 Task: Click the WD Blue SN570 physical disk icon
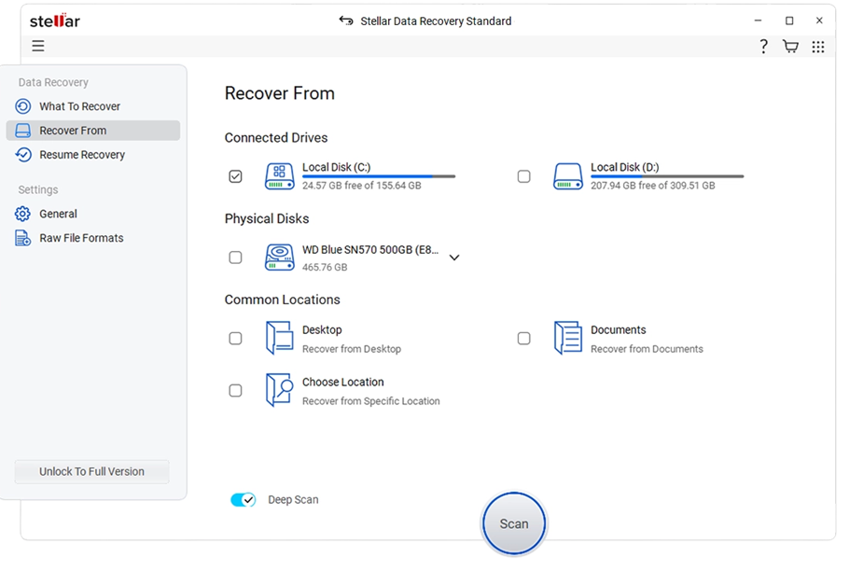[x=280, y=257]
